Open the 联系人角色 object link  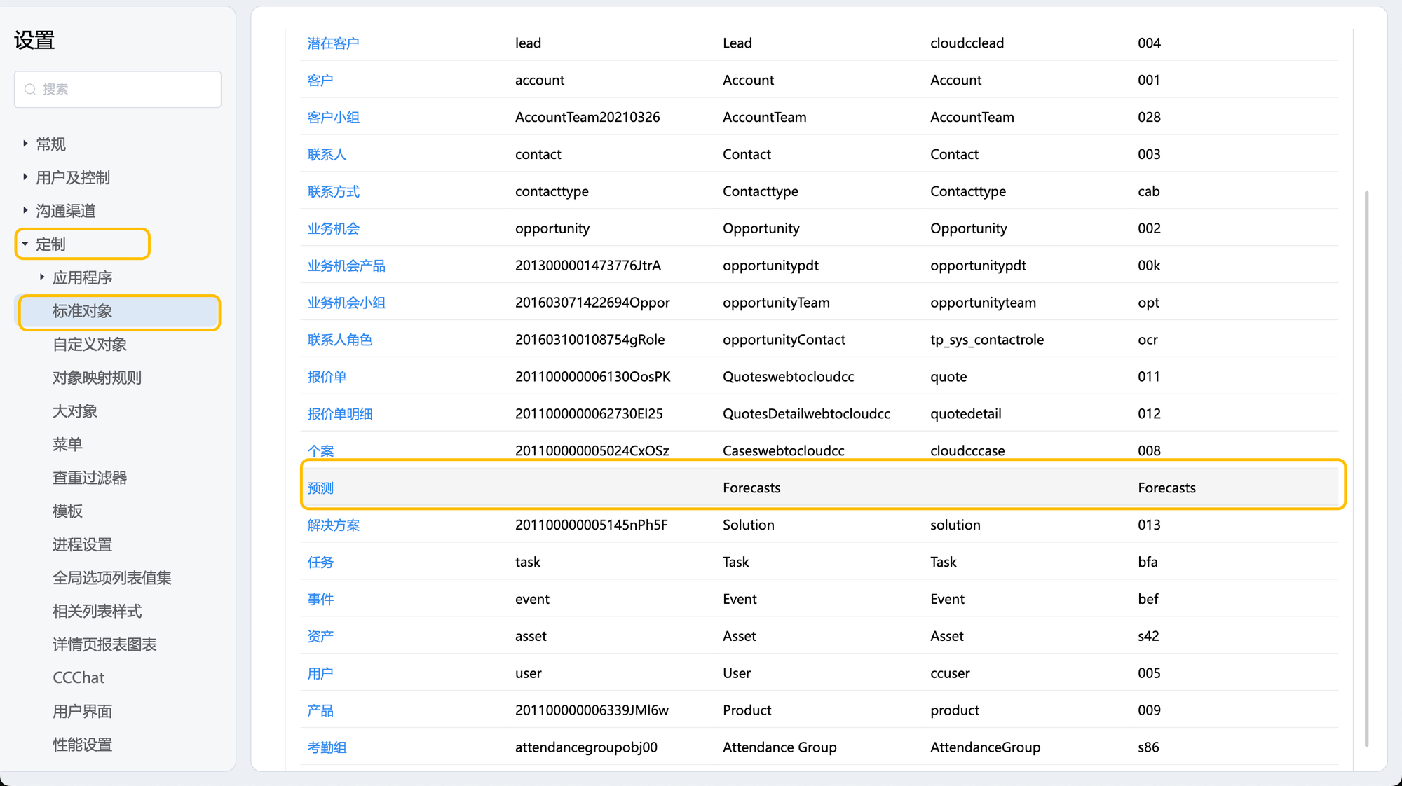tap(340, 340)
